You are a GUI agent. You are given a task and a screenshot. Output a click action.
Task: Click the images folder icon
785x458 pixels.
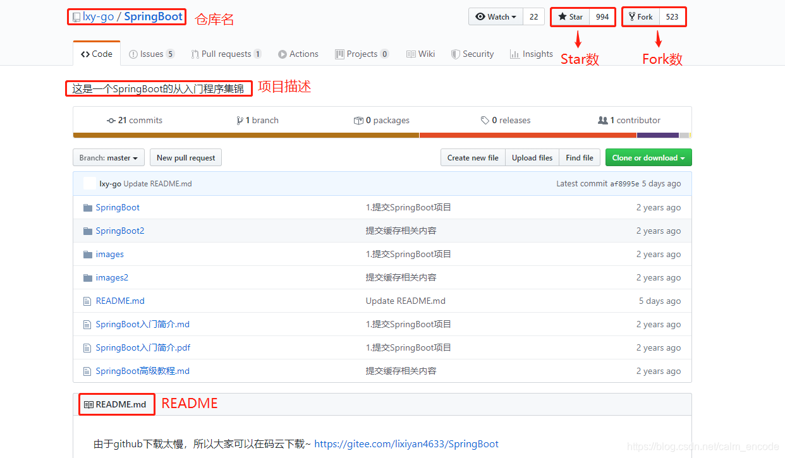pyautogui.click(x=88, y=254)
